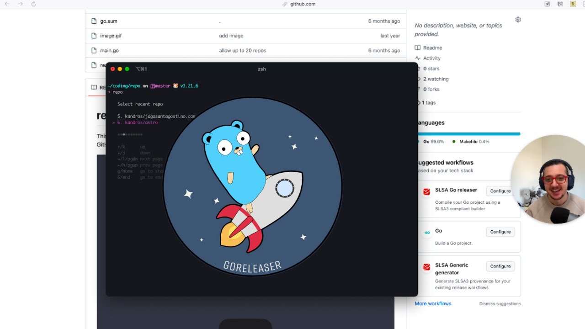Open the 'add image' commit message
Screen dimensions: 585x329
231,36
